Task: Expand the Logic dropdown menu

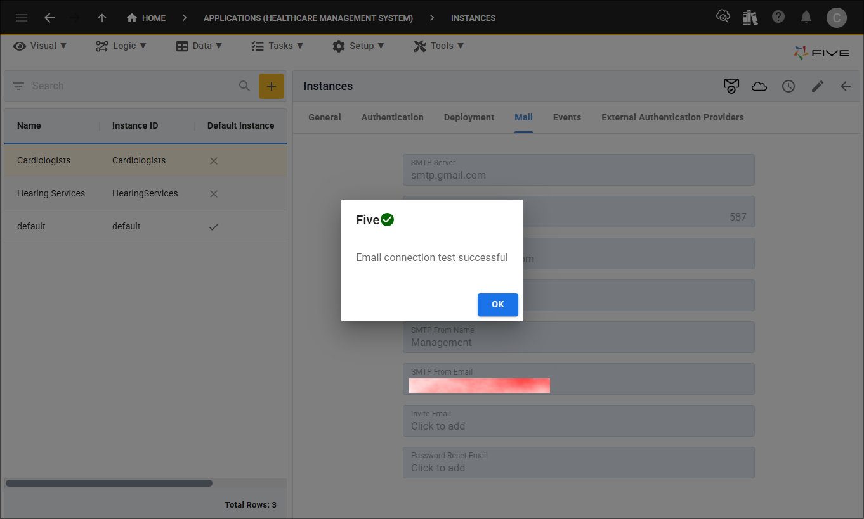Action: (x=121, y=46)
